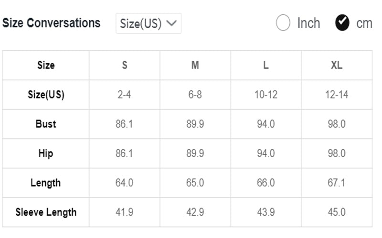Viewport: 382px width, 238px height.
Task: Select the XL column header
Action: coord(337,65)
